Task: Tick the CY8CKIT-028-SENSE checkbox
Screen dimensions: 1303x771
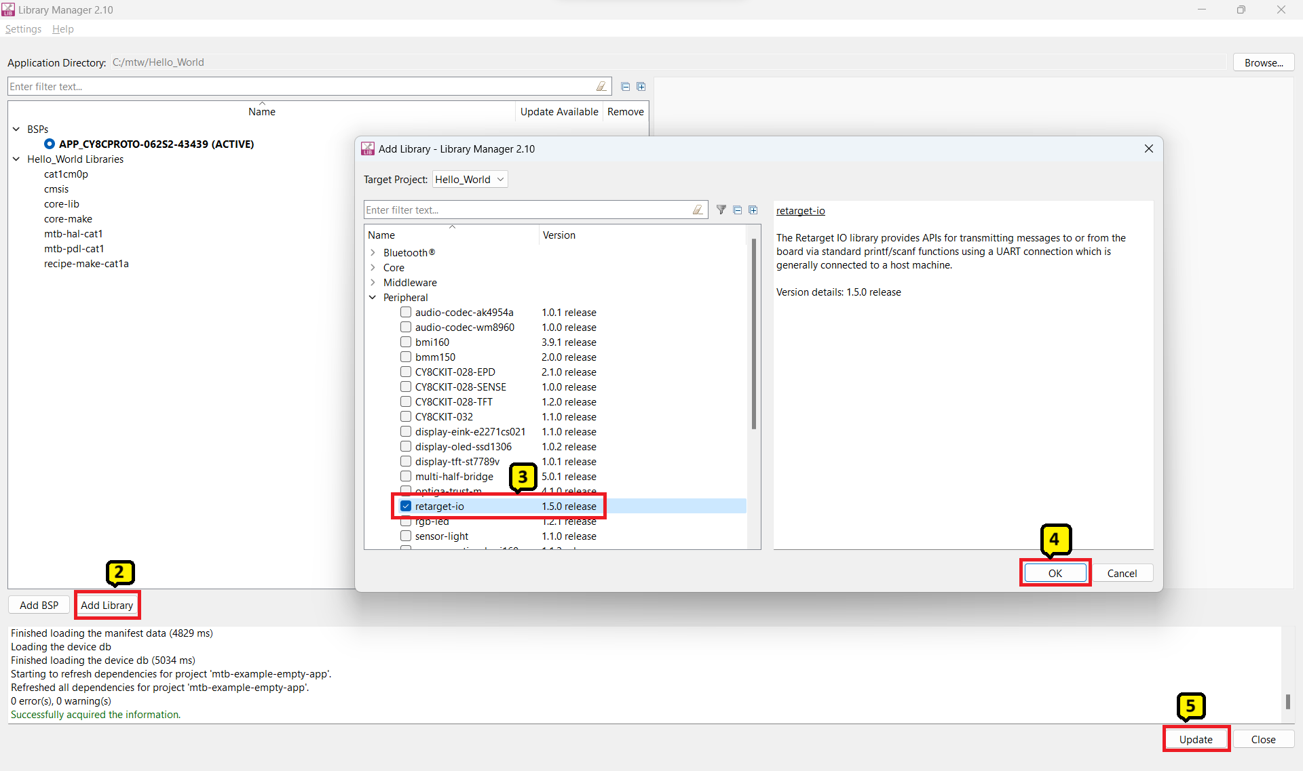Action: [x=406, y=387]
